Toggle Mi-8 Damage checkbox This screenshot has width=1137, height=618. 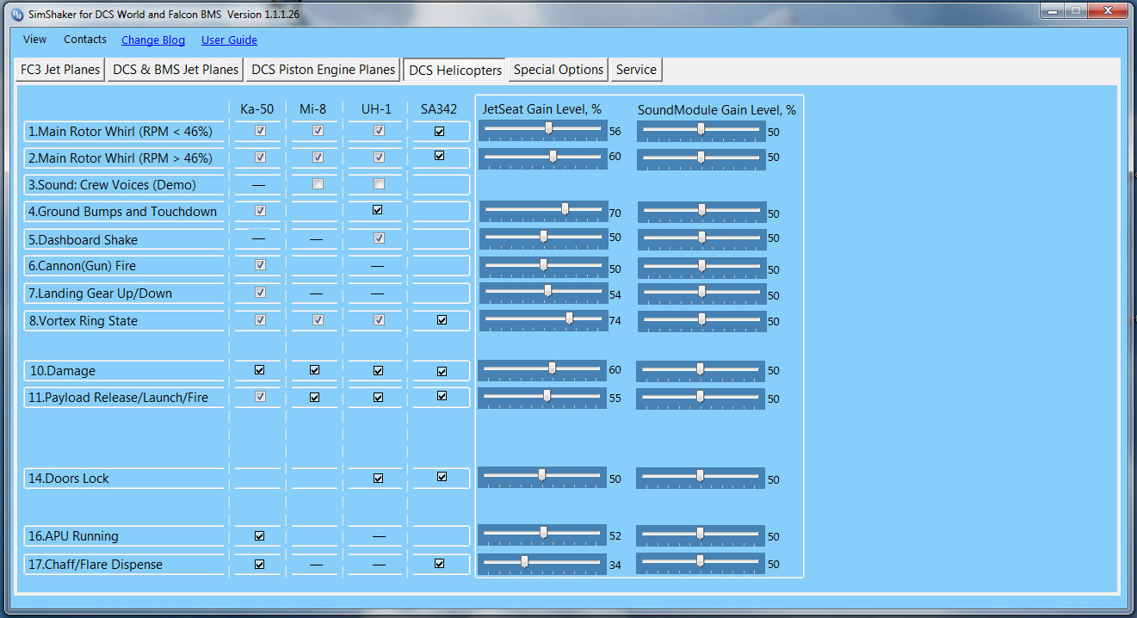(x=314, y=370)
